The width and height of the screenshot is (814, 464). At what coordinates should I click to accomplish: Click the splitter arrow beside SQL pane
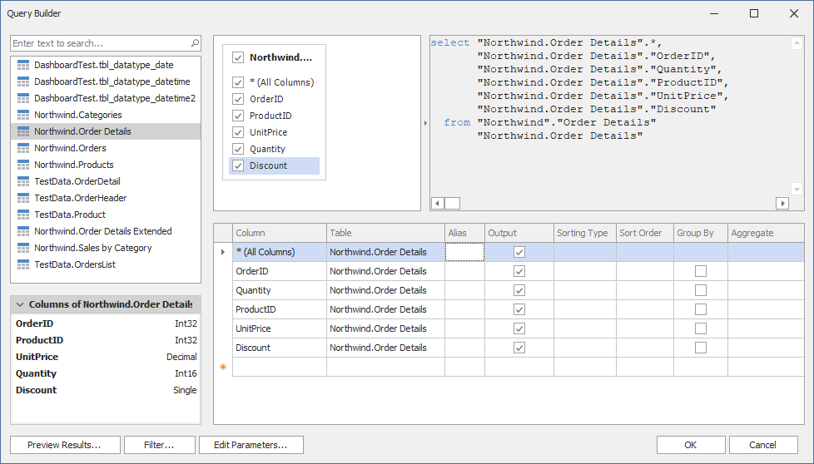tap(425, 123)
